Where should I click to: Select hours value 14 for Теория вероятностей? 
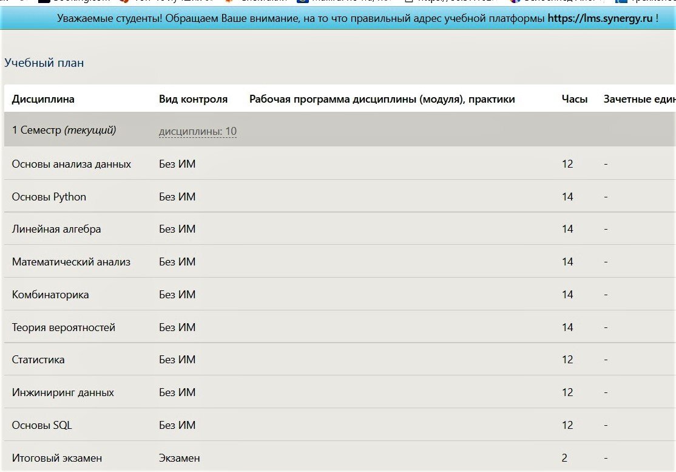pos(567,327)
